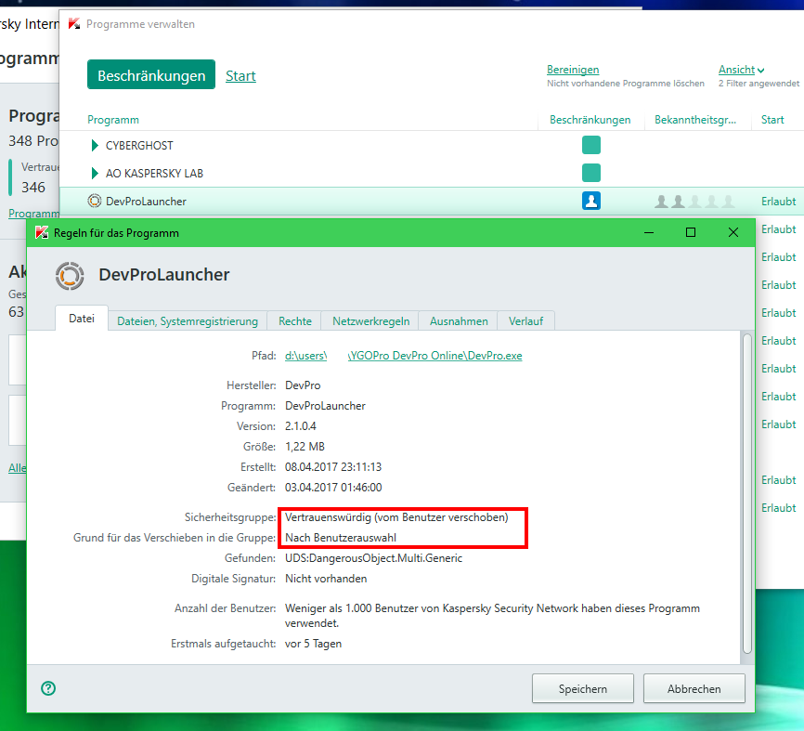
Task: Click DevProLauncher popularity people rating icons
Action: pyautogui.click(x=694, y=201)
